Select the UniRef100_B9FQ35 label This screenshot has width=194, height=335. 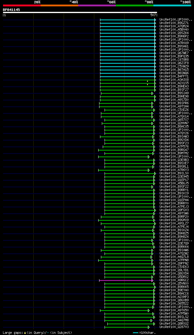[174, 56]
